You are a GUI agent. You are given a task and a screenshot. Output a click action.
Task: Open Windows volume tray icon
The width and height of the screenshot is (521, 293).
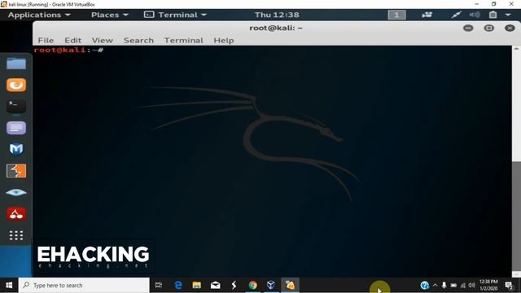point(472,286)
